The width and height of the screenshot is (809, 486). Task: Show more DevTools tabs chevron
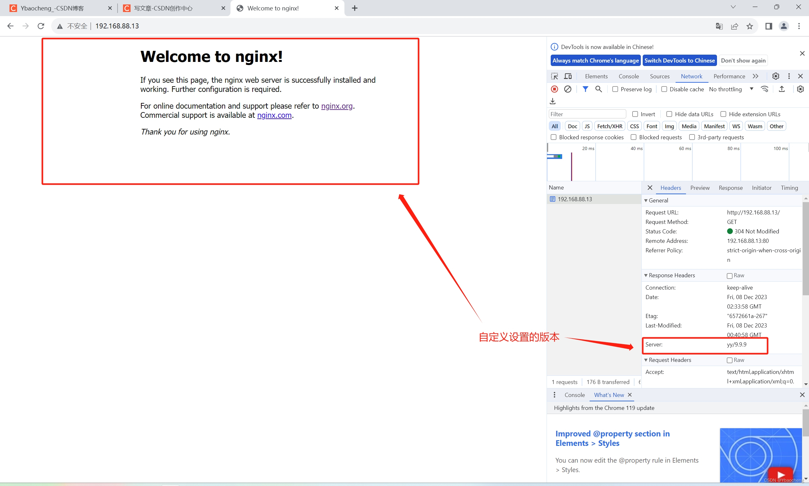point(756,76)
